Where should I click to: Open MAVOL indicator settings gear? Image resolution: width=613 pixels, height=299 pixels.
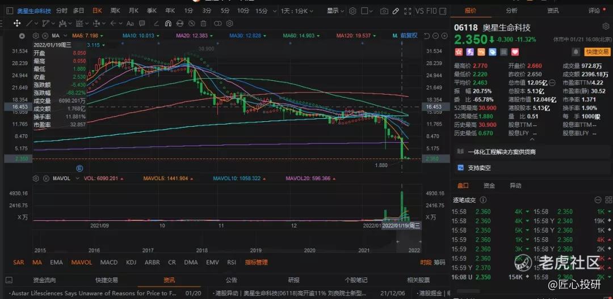click(x=36, y=178)
